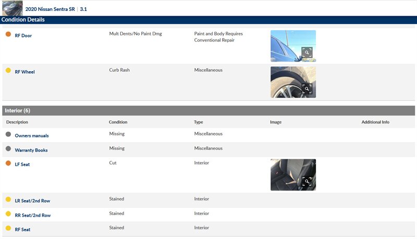Open the RF Wheel condition link

[x=24, y=72]
